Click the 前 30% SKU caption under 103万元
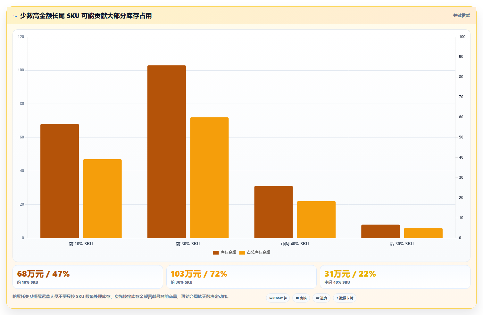 click(x=181, y=282)
